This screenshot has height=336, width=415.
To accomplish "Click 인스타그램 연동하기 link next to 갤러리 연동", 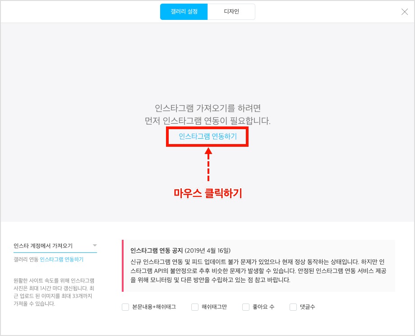I will tap(62, 259).
